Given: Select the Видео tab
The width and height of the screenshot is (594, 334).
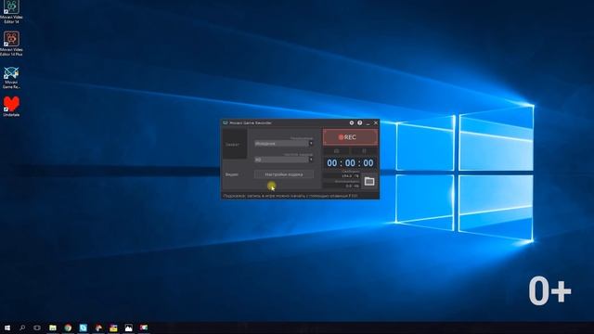Looking at the screenshot, I should 233,174.
